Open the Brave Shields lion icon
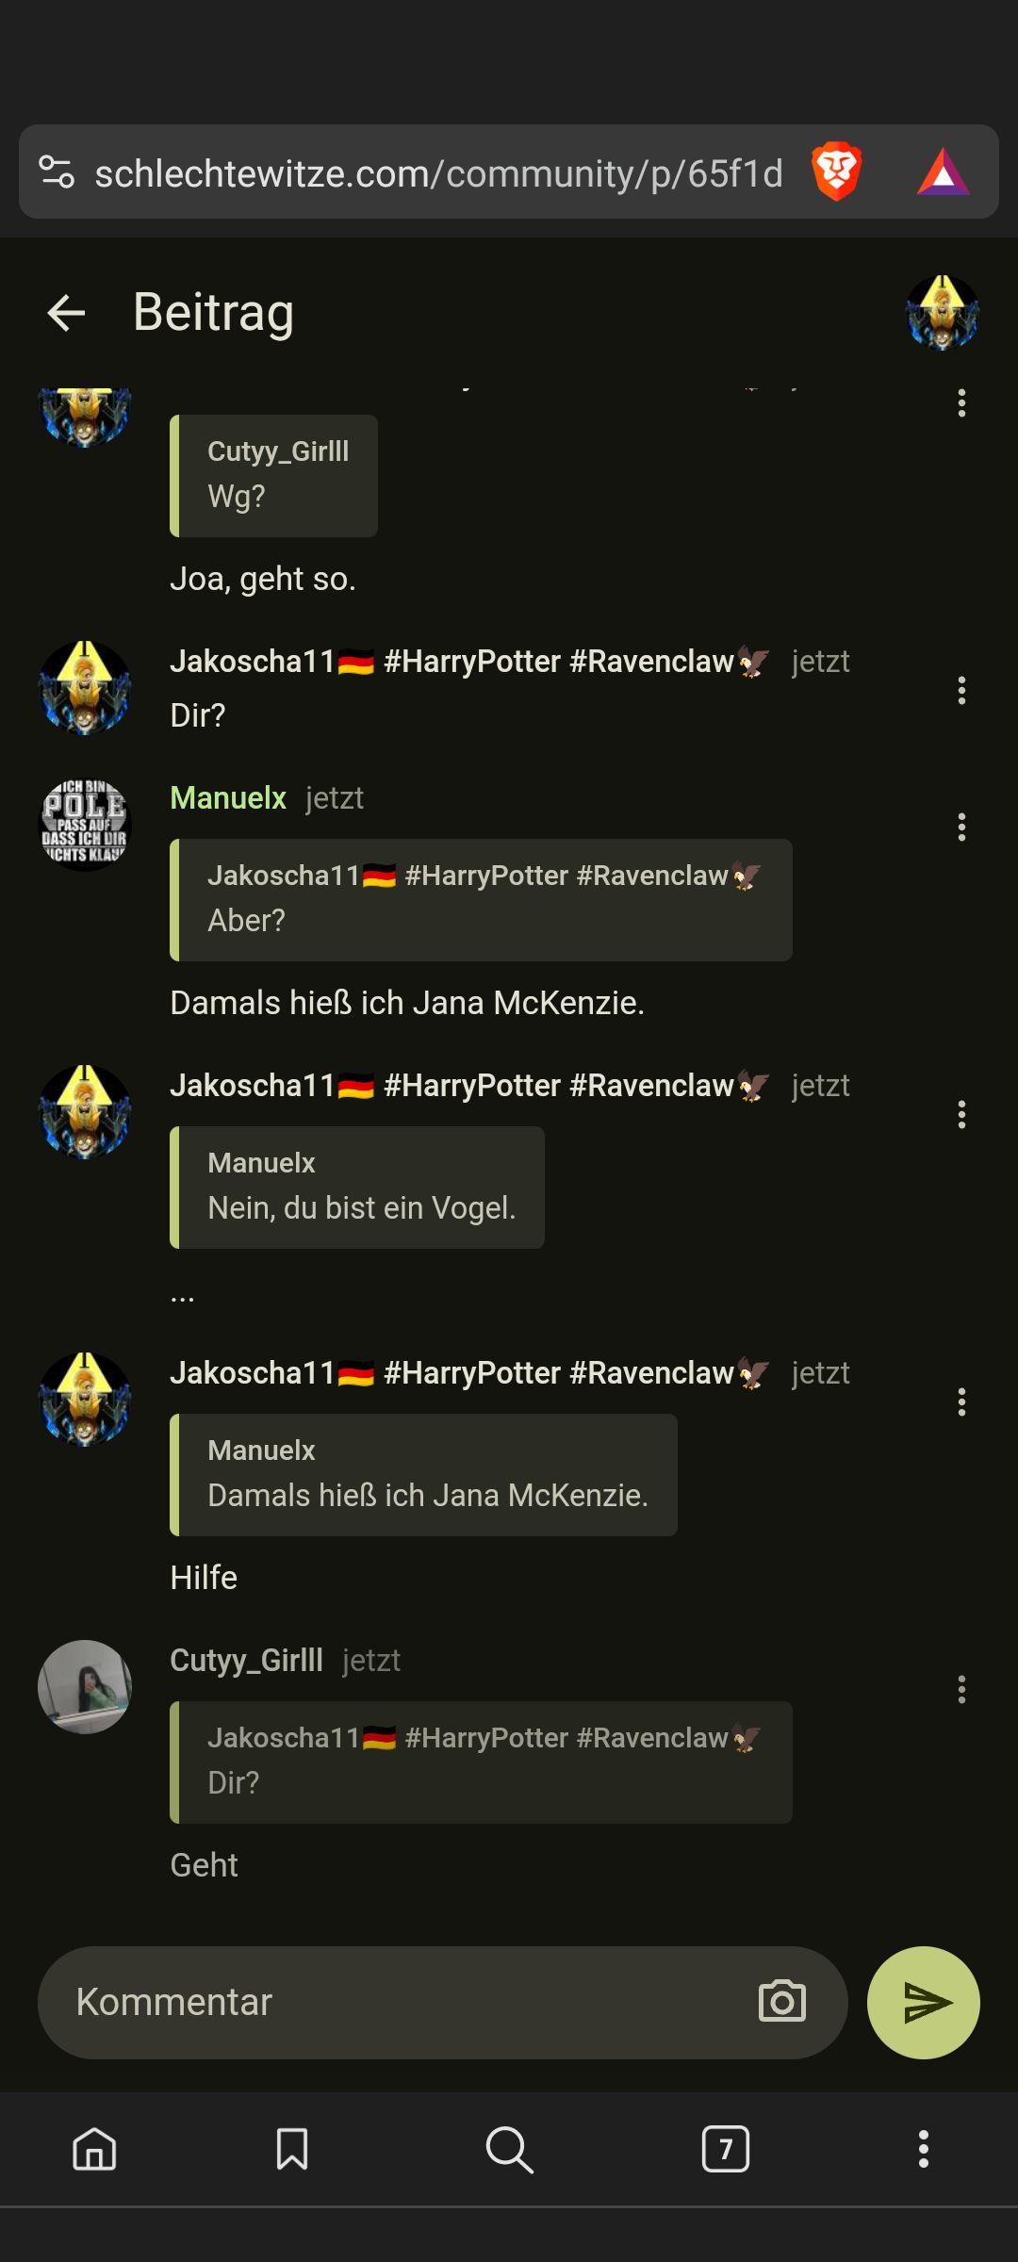The height and width of the screenshot is (2262, 1018). coord(837,172)
